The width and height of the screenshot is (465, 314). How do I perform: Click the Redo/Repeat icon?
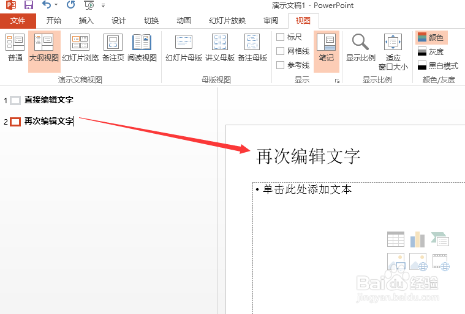coord(70,5)
